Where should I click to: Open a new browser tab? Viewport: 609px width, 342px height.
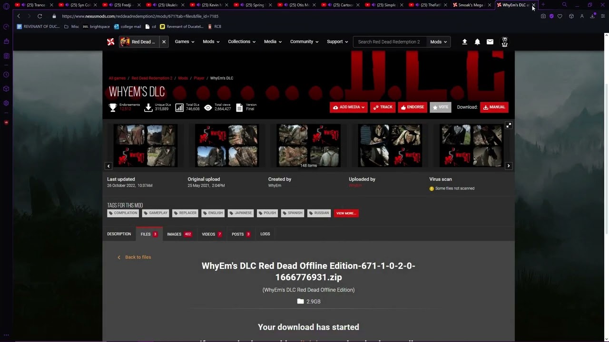click(543, 5)
